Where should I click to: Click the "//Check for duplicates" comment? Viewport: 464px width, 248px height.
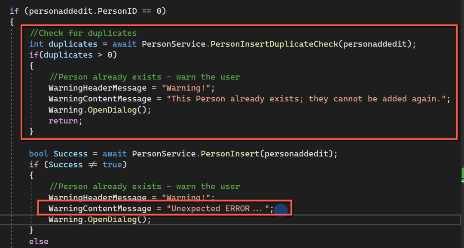[x=83, y=33]
